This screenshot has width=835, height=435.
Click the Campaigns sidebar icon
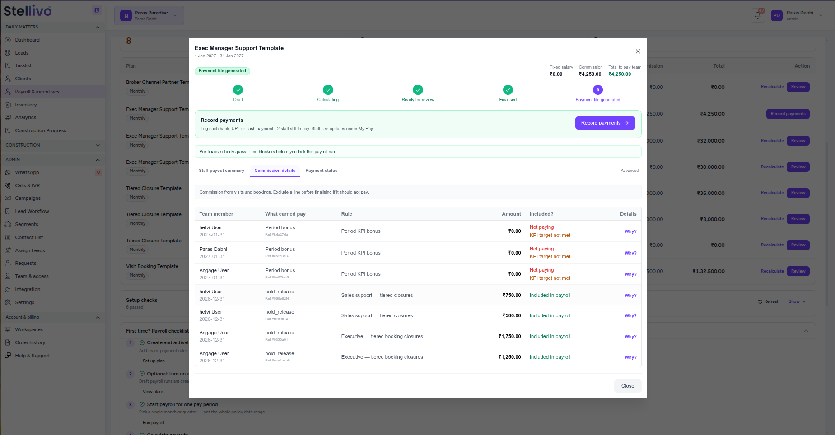8,198
